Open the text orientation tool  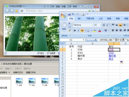(125, 25)
